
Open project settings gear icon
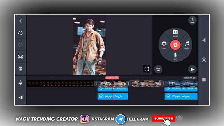(x=20, y=69)
